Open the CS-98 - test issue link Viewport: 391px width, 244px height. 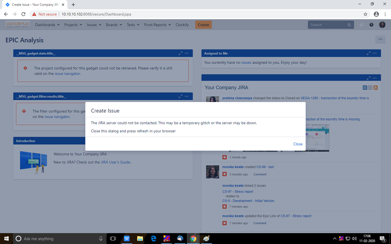[265, 167]
